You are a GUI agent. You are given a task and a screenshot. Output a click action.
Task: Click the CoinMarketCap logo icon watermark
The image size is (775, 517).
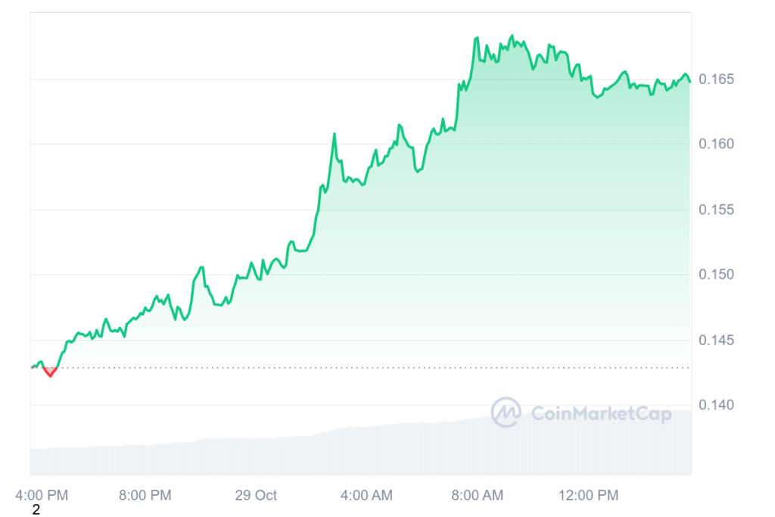pyautogui.click(x=506, y=413)
